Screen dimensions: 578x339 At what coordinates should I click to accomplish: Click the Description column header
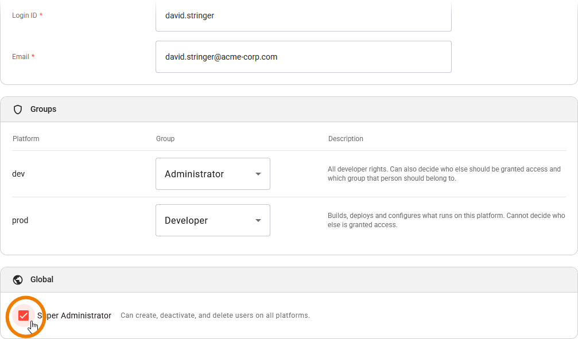346,139
